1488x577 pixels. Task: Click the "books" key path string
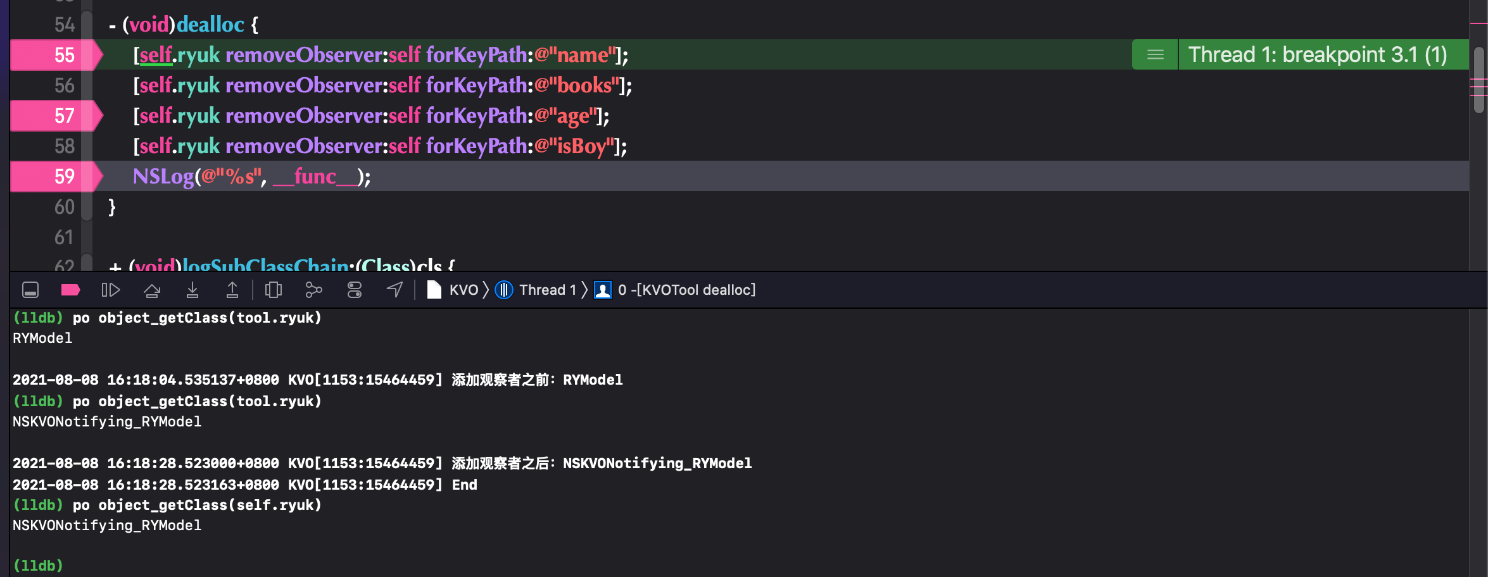[x=576, y=85]
